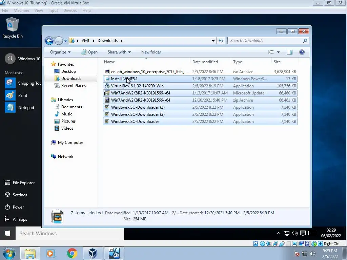This screenshot has width=347, height=260.
Task: Select Windows-ISO-Downloader (1) file
Action: [x=200, y=107]
